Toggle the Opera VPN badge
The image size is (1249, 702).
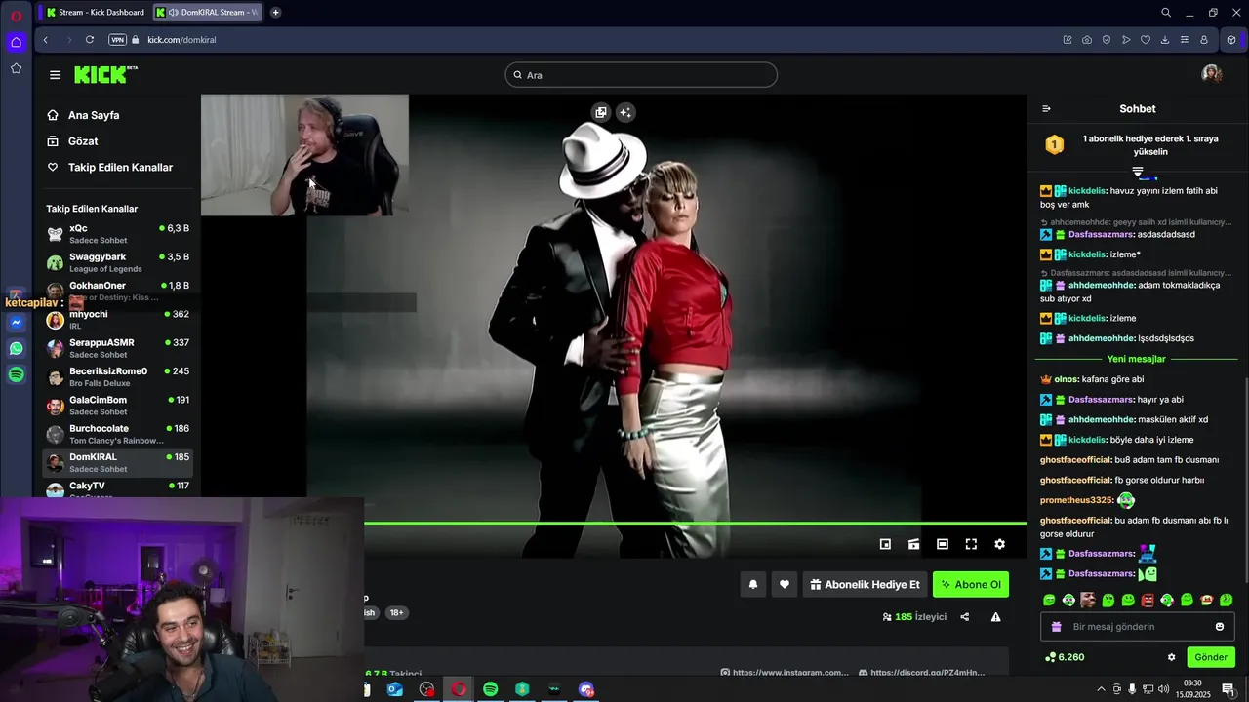118,40
